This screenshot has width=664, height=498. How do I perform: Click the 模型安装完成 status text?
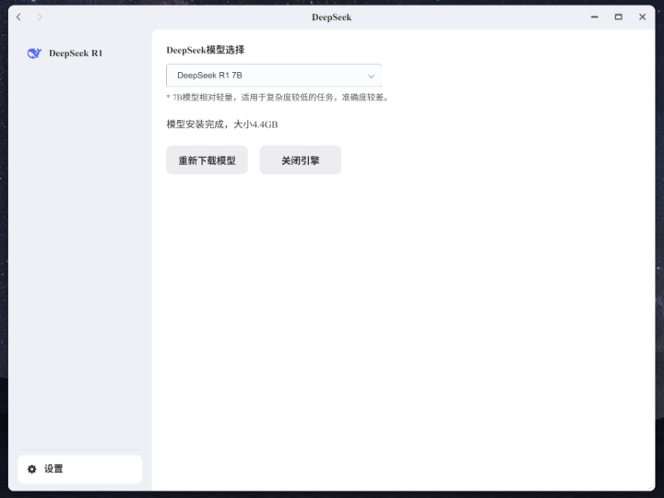click(x=221, y=125)
